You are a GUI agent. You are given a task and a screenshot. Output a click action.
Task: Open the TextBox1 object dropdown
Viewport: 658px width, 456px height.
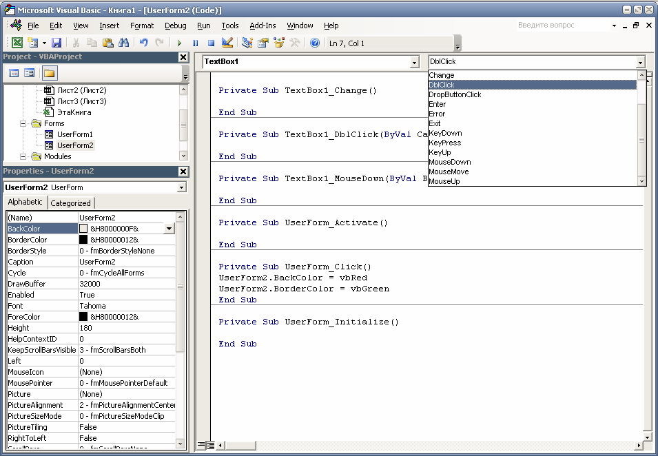(x=414, y=62)
